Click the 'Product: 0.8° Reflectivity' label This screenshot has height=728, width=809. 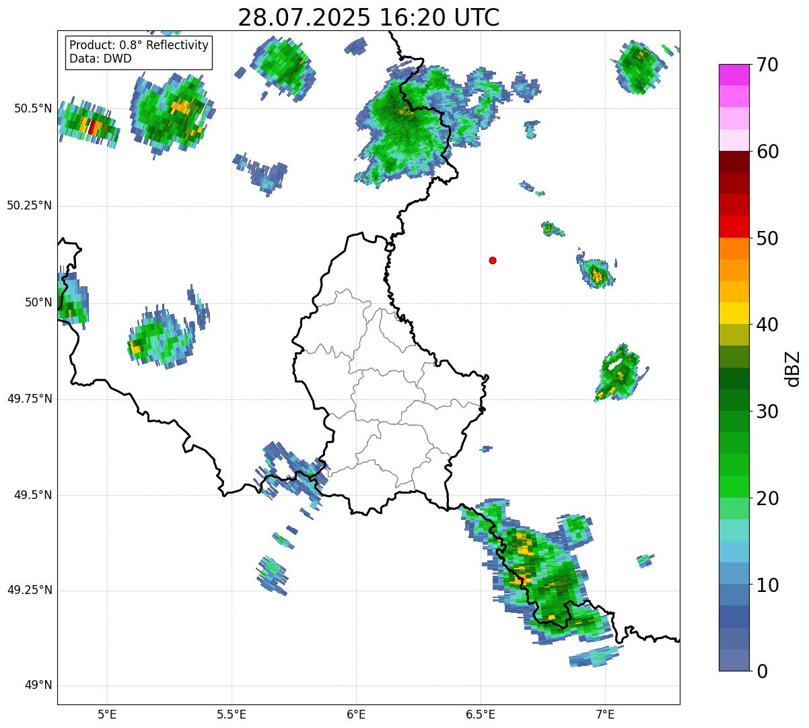[x=139, y=45]
